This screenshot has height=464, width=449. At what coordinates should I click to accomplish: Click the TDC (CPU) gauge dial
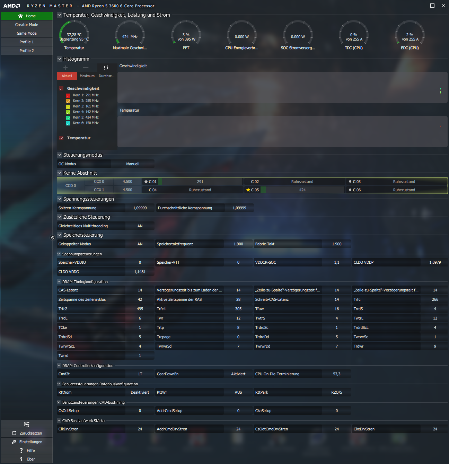pyautogui.click(x=354, y=33)
